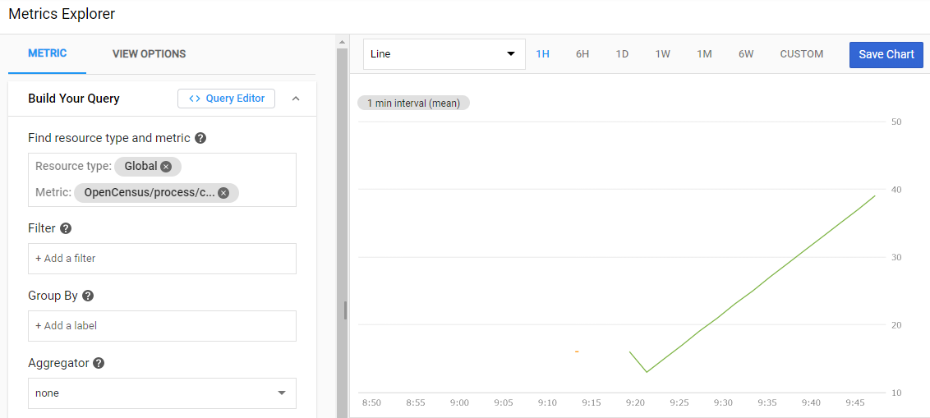Switch to the VIEW OPTIONS tab
The image size is (930, 418).
[x=149, y=54]
